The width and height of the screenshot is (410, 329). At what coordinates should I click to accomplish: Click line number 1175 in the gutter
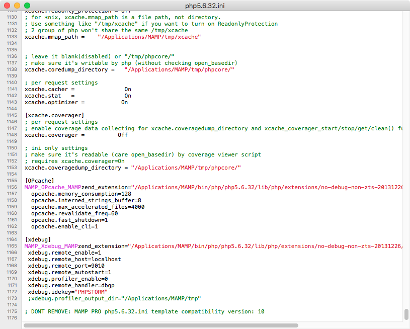tap(12, 311)
